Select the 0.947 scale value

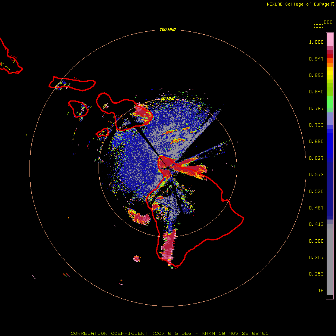[x=316, y=59]
